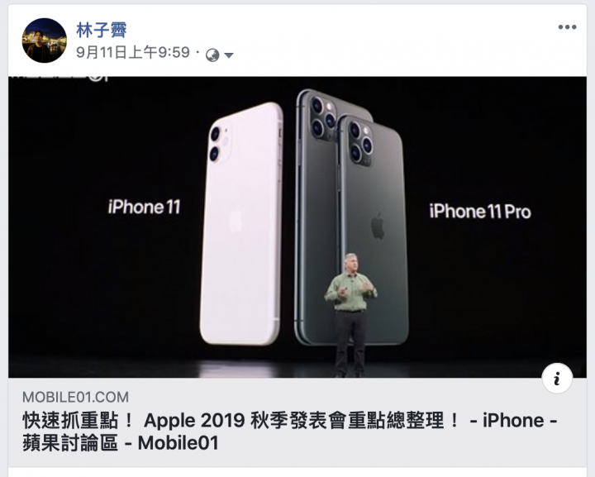Click the globe public privacy icon
The width and height of the screenshot is (595, 477).
coord(212,55)
